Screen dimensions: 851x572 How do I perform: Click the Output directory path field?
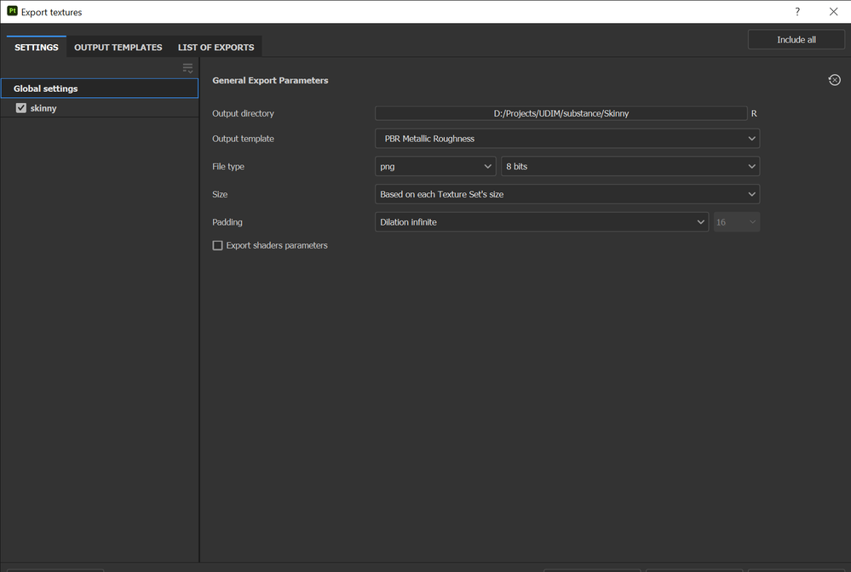[561, 112]
